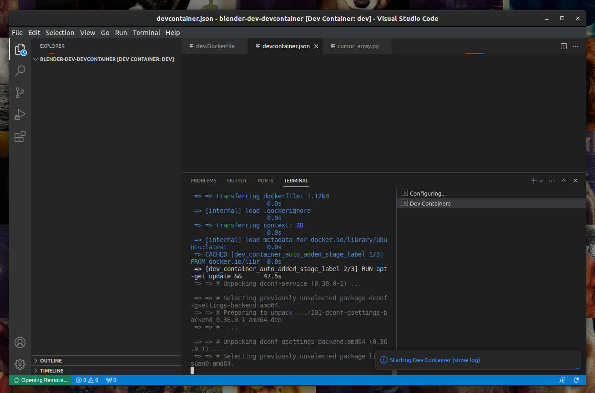Click the feedback icon in status bar
This screenshot has width=595, height=393.
pos(563,380)
